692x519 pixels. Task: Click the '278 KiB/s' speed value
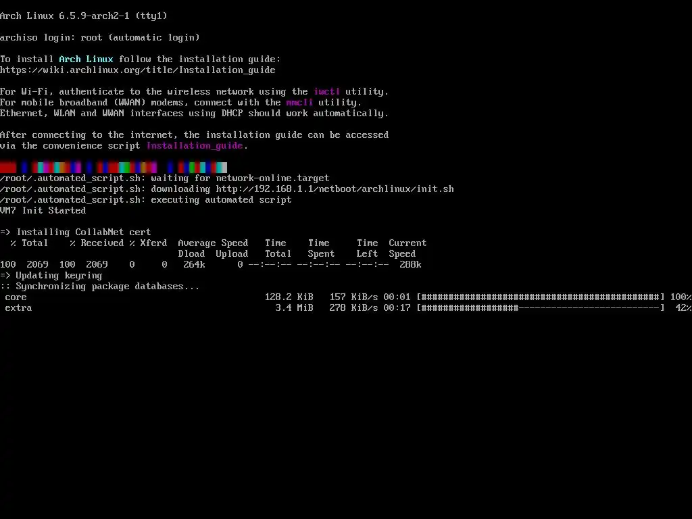tap(354, 308)
